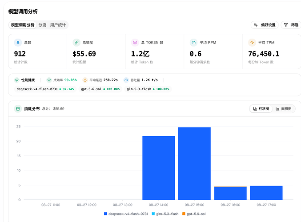This screenshot has width=301, height=222.
Task: Open the 分流 tab
Action: coord(42,25)
